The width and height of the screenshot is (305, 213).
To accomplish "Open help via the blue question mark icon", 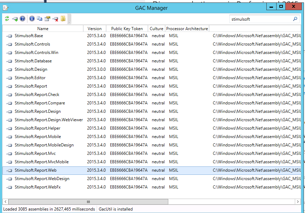I will point(22,19).
